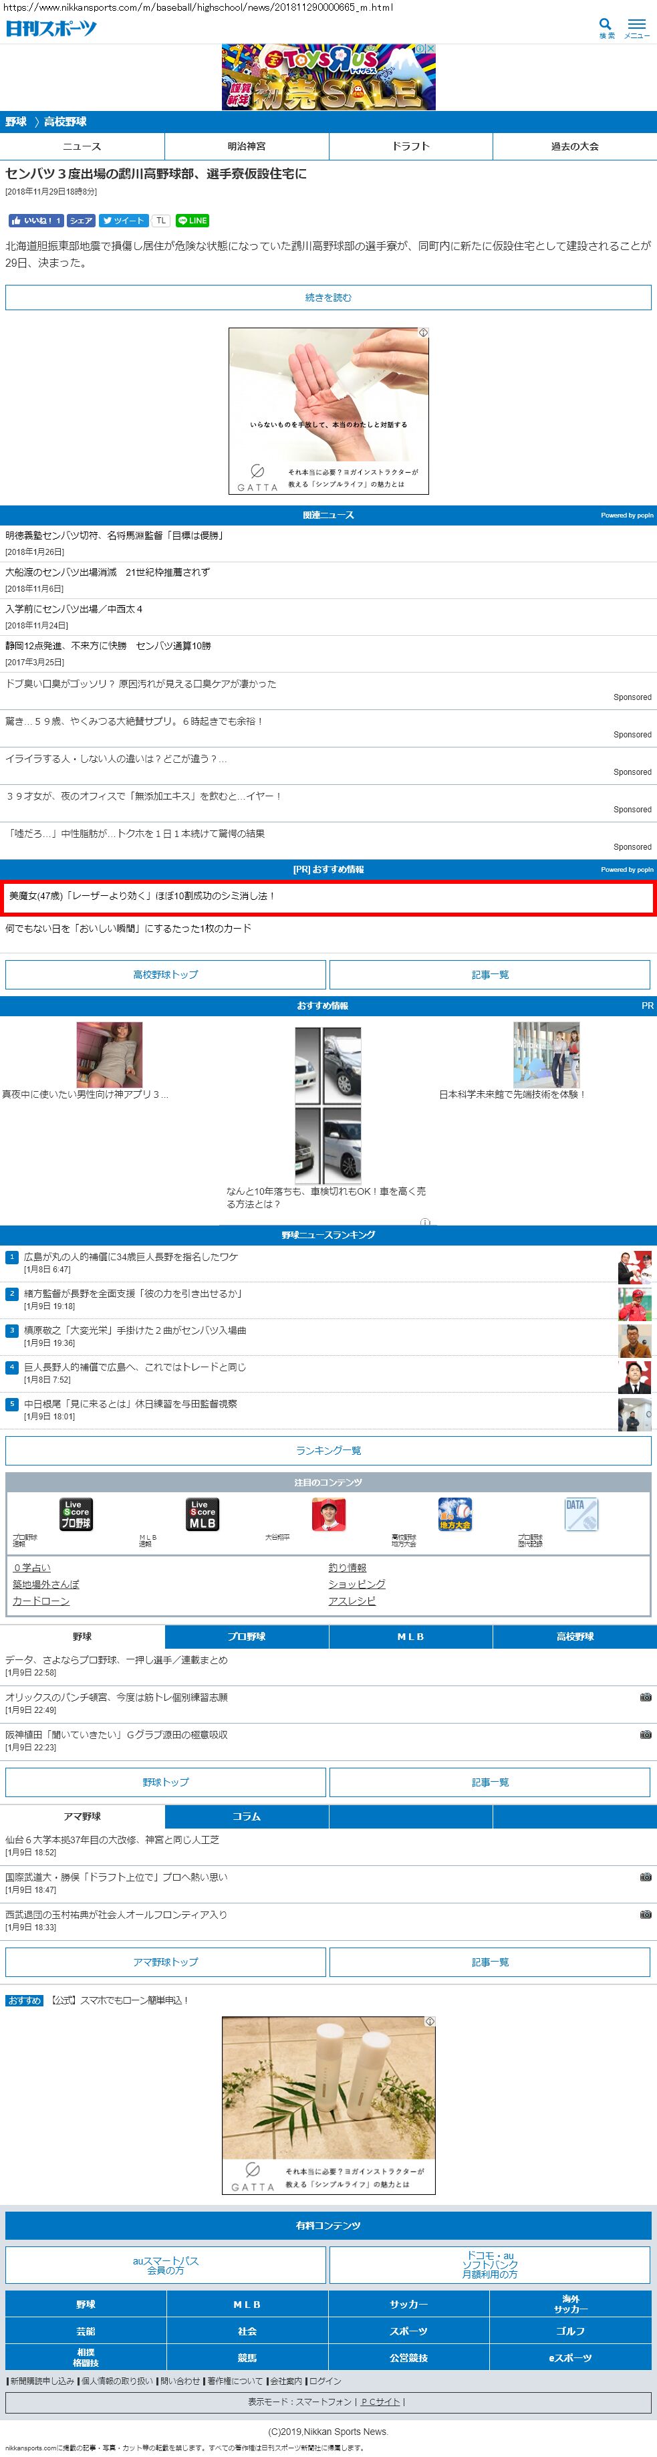This screenshot has height=2457, width=657.
Task: Click camera icon on オリックスのパンチ頓宮 row
Action: 646,1697
